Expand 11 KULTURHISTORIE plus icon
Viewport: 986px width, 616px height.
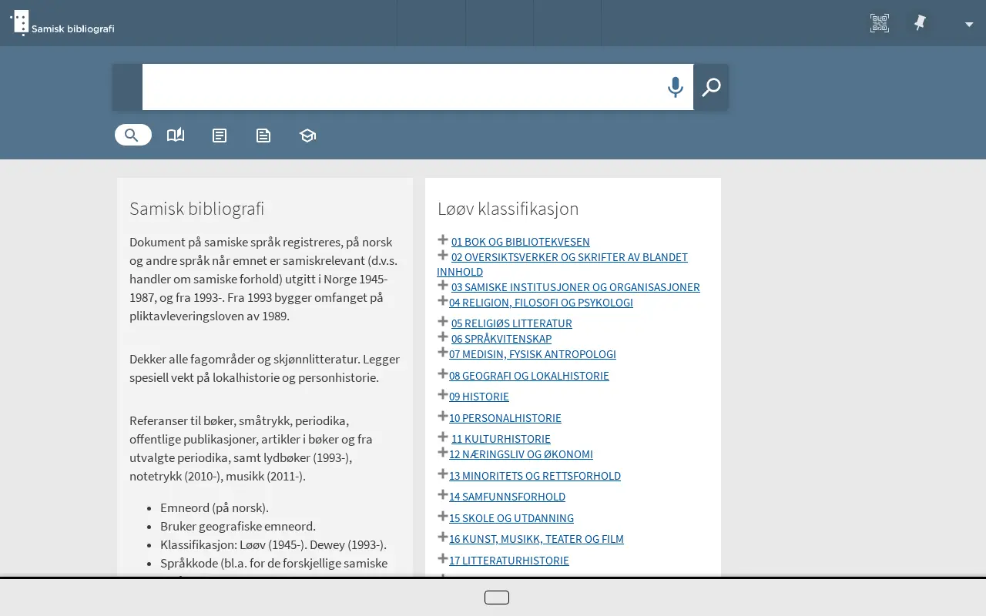pyautogui.click(x=443, y=437)
